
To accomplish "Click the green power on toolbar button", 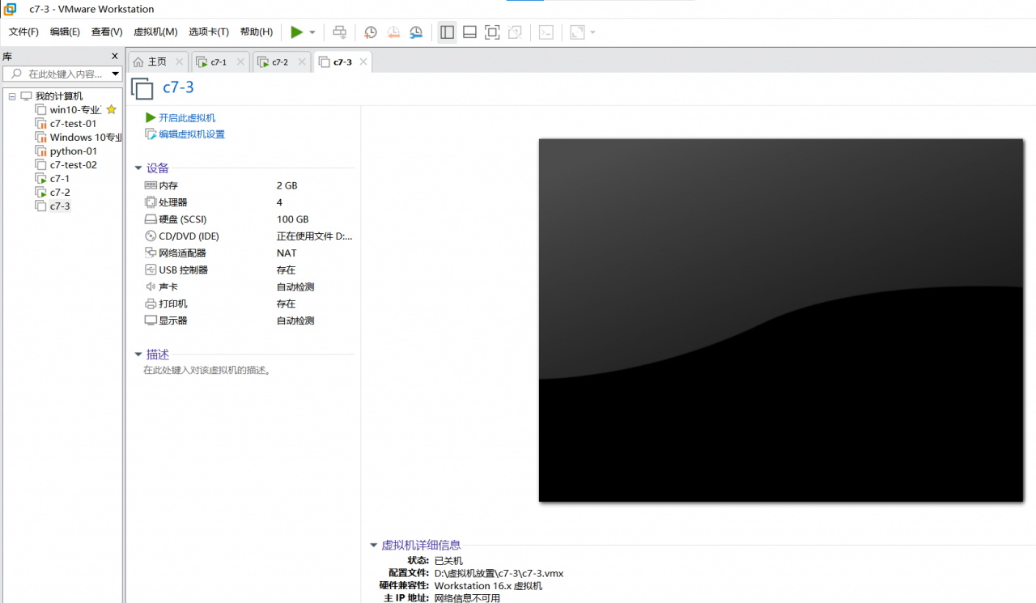I will [x=297, y=32].
